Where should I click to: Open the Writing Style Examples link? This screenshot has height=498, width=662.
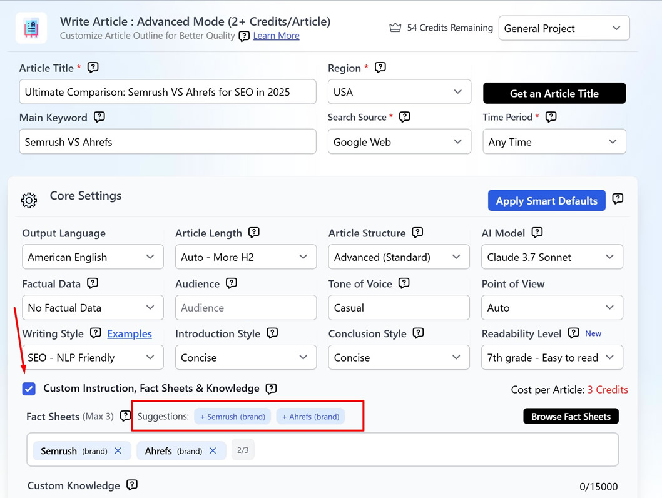129,334
